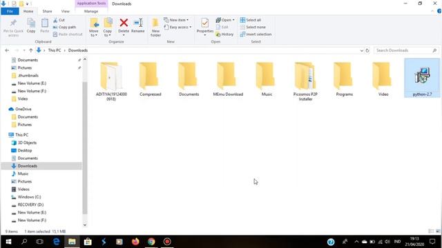Open the New item dropdown
This screenshot has width=442, height=248.
click(176, 20)
